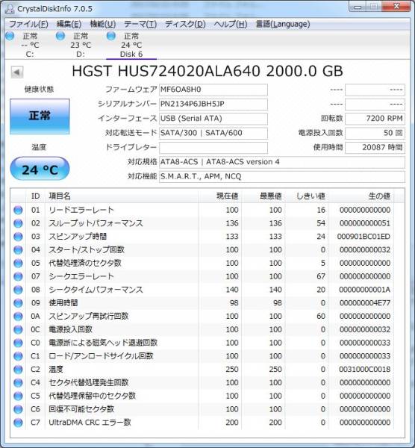415x448 pixels.
Task: Select the シークエラーレート row name
Action: 81,276
